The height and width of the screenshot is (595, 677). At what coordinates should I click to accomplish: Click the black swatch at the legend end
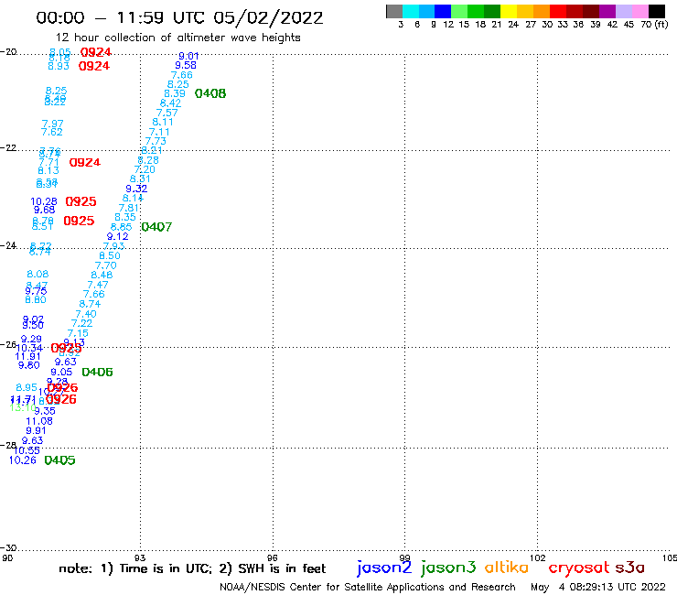click(656, 11)
